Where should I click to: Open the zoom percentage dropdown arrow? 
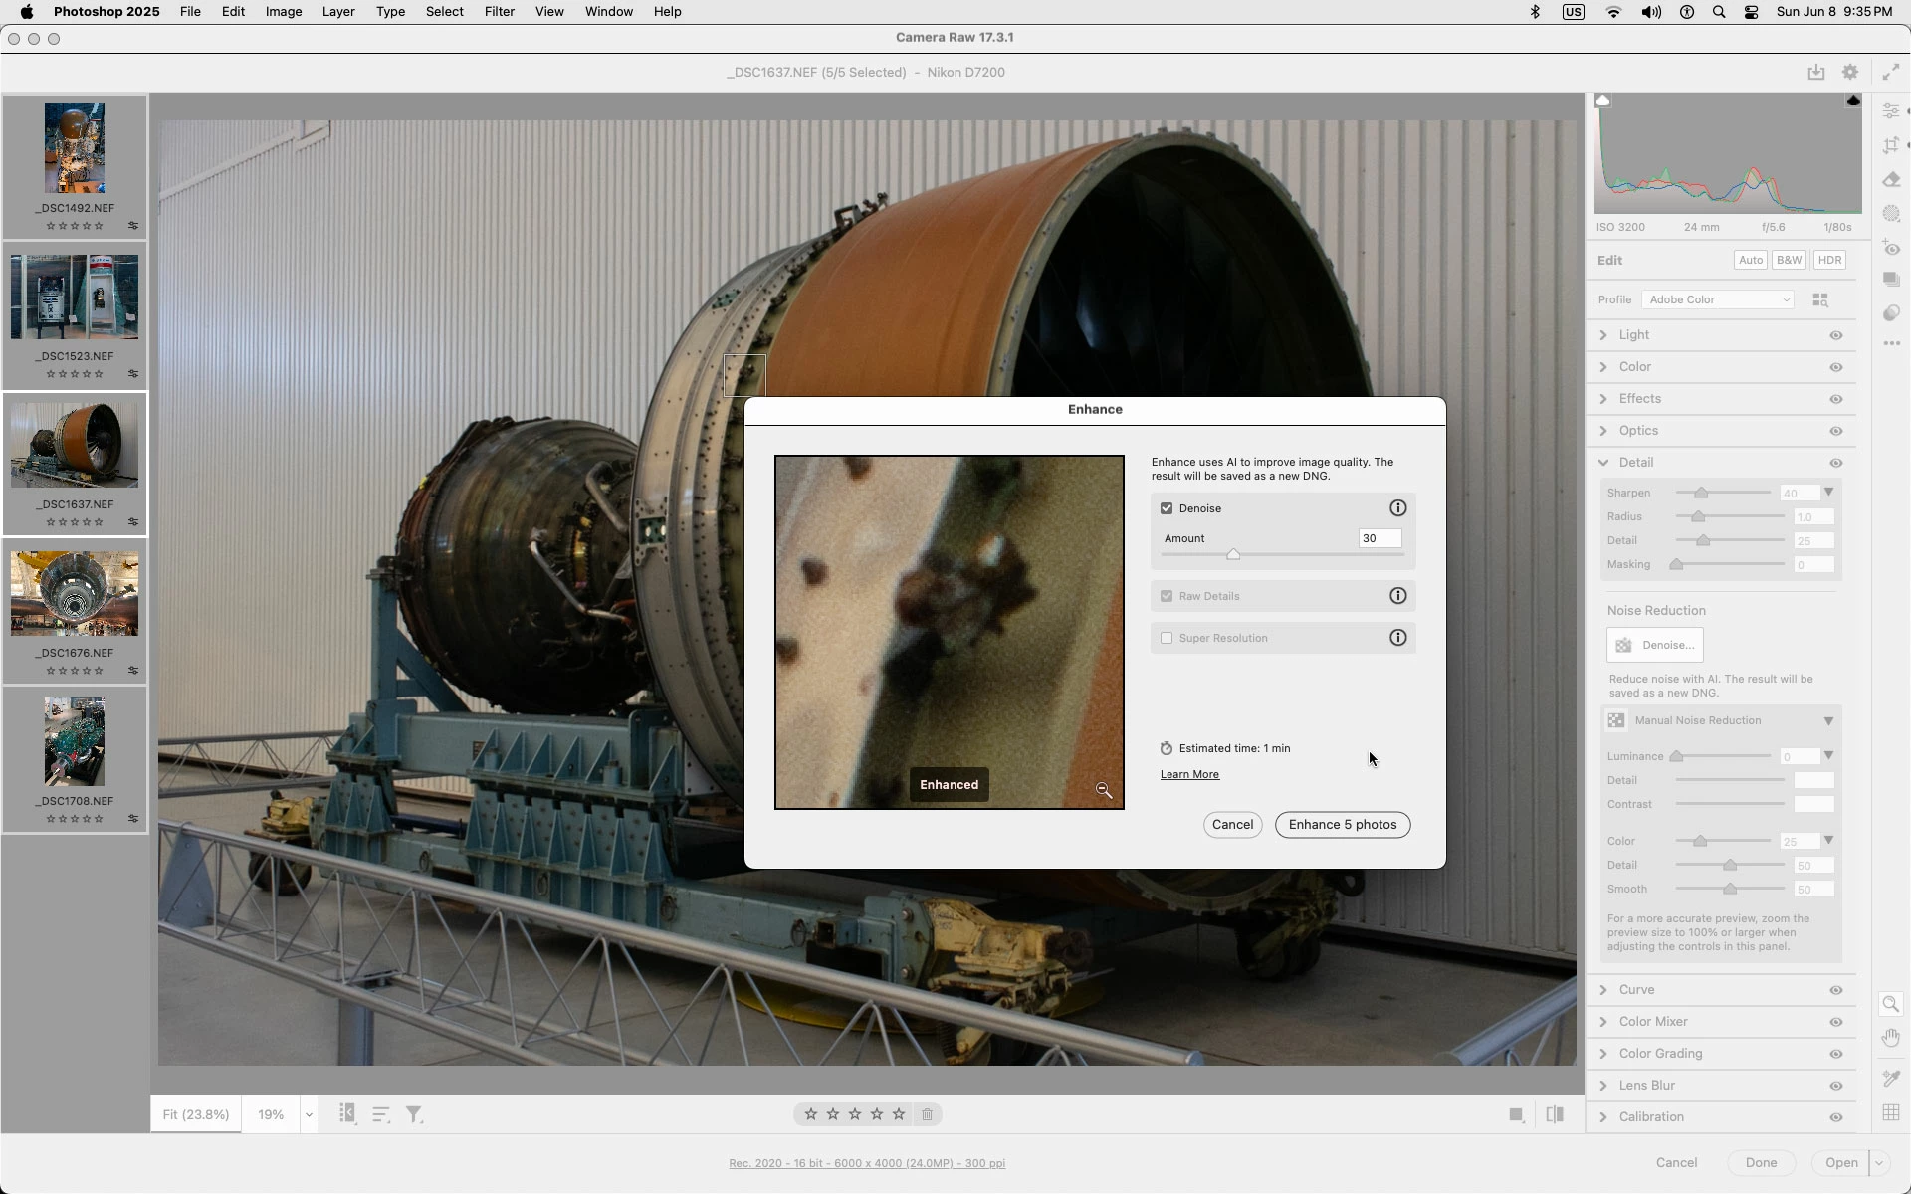(x=309, y=1114)
